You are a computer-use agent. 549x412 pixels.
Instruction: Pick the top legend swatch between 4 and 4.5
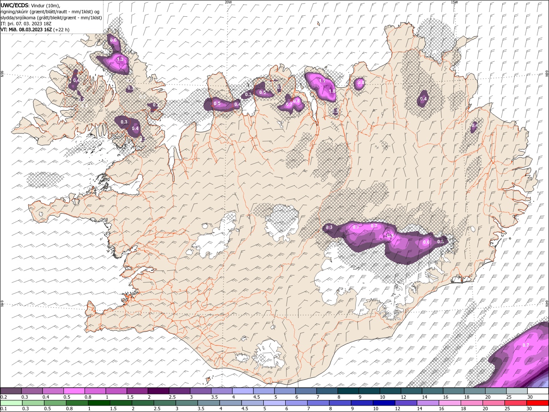(242, 391)
